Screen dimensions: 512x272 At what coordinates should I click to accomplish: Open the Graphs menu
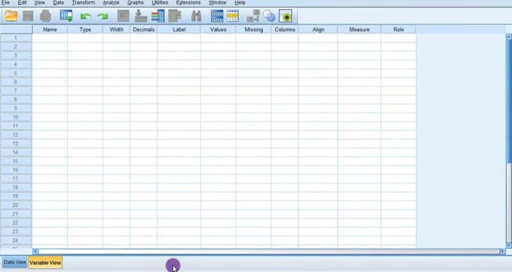click(x=135, y=2)
